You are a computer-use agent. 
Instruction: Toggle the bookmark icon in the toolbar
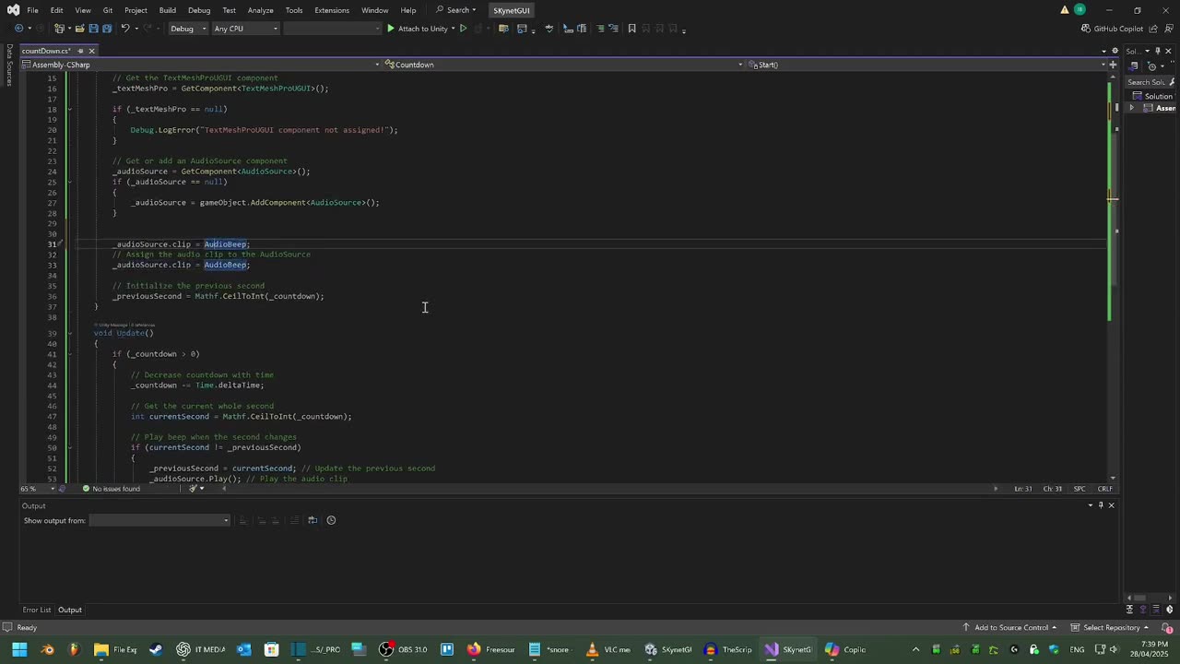click(x=631, y=29)
